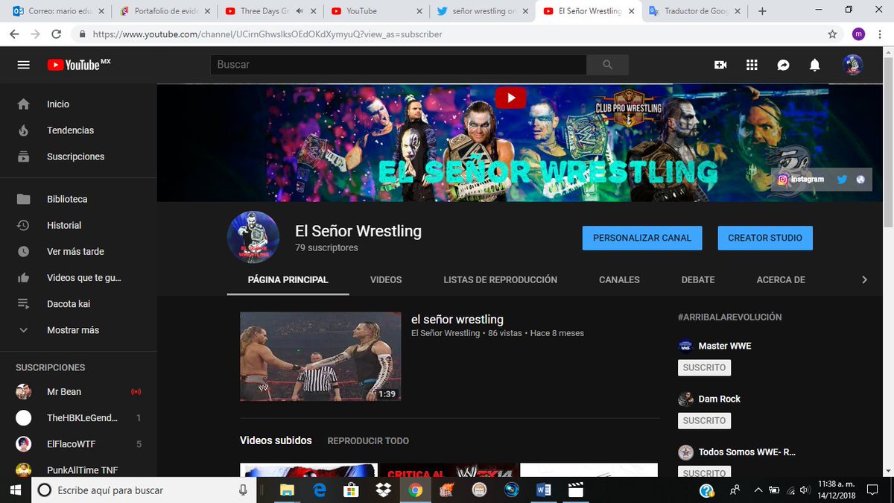Open Chrome three-dot menu
Screen dimensions: 894x503
pos(881,34)
